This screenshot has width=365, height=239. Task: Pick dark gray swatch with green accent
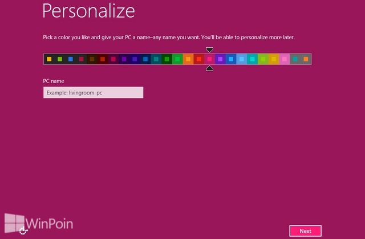[x=60, y=59]
